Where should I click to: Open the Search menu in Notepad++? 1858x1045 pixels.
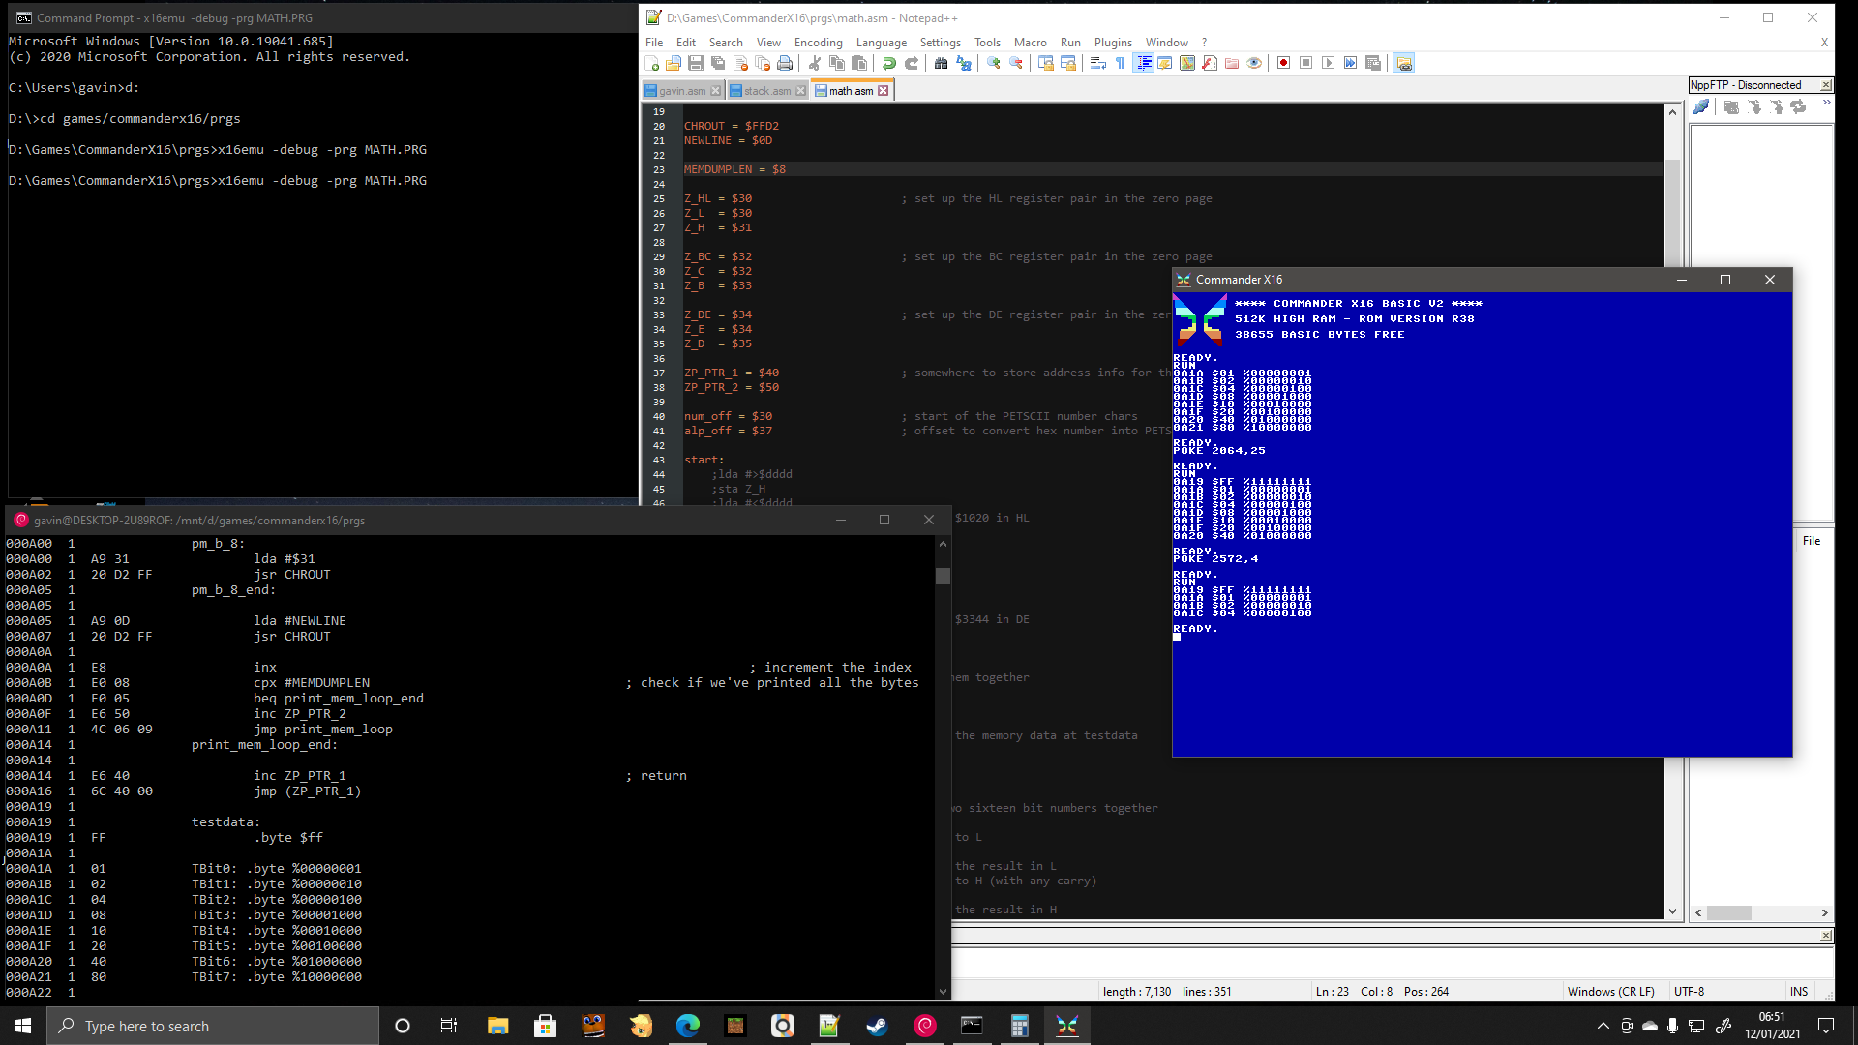tap(726, 43)
